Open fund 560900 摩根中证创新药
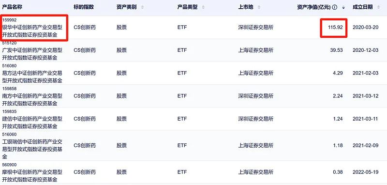The image size is (387, 185). (x=32, y=172)
